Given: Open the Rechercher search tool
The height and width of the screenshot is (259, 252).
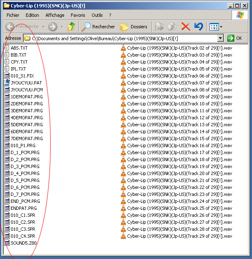Looking at the screenshot, I should (x=98, y=27).
